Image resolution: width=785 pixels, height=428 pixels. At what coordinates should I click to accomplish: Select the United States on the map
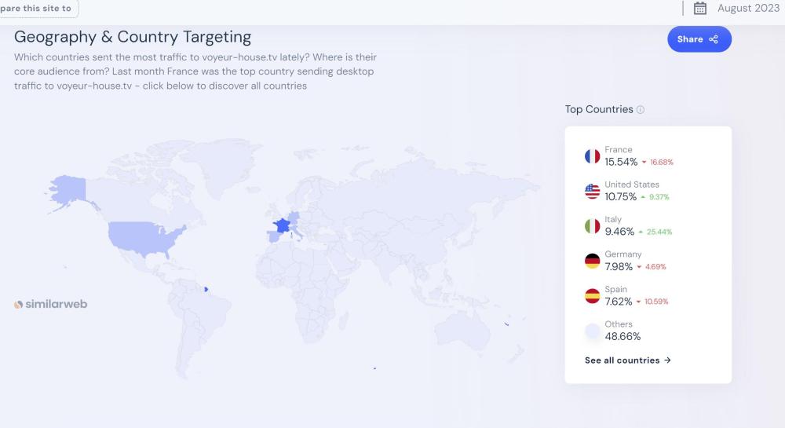pyautogui.click(x=146, y=236)
